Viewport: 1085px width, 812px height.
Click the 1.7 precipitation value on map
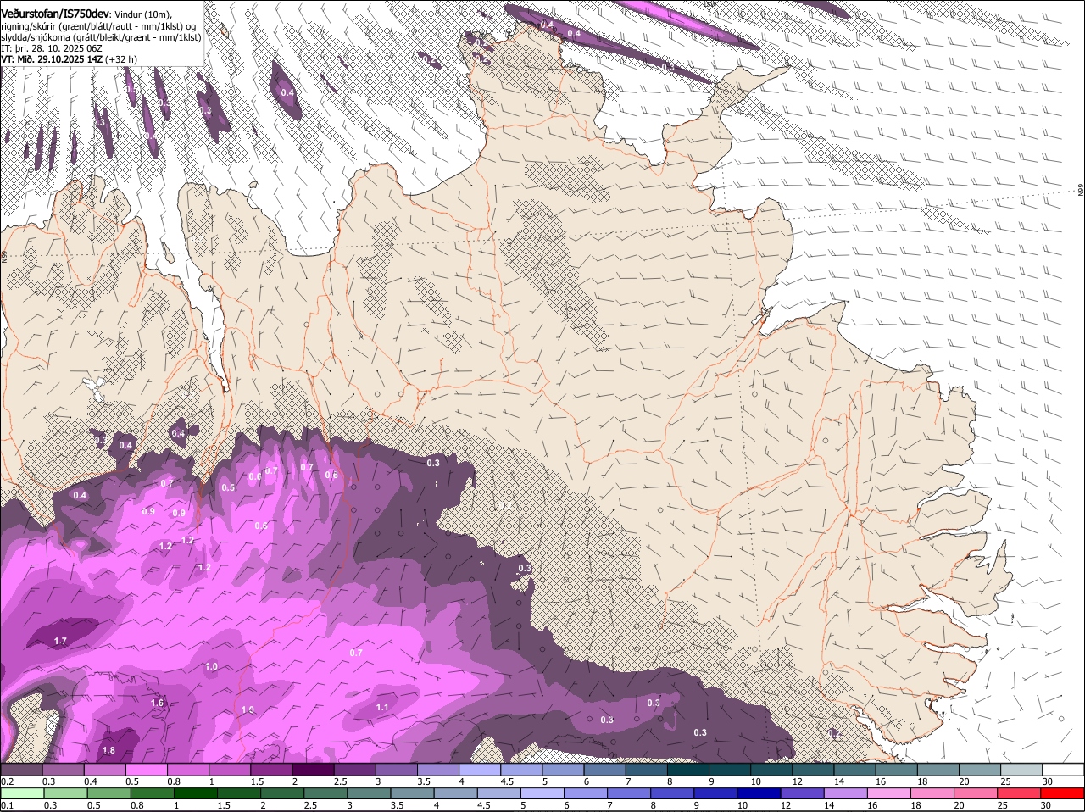(60, 642)
